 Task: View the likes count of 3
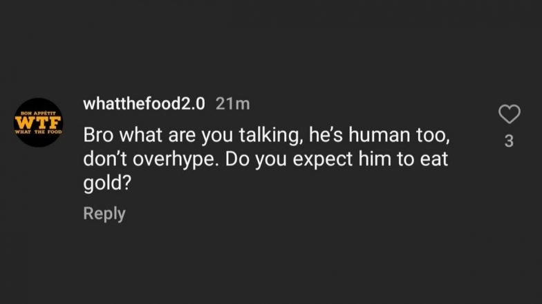click(509, 142)
